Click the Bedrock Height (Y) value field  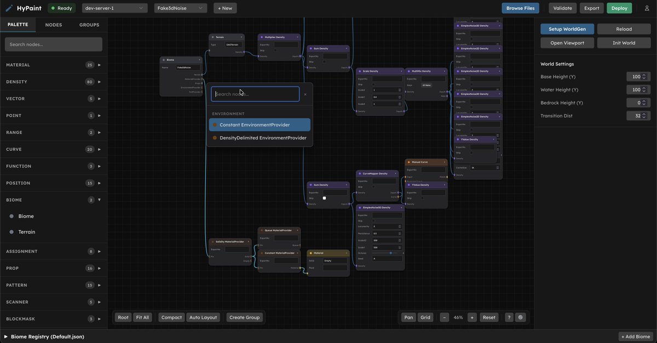coord(638,103)
